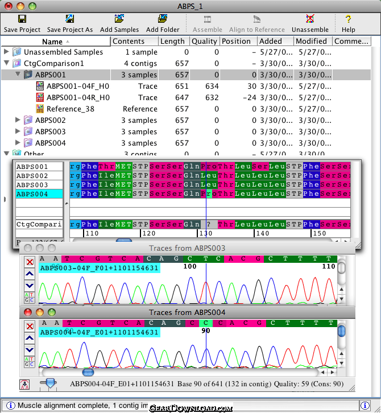This screenshot has width=381, height=413.
Task: Select the ABPS001-04F_H0 trace icon
Action: [x=40, y=86]
